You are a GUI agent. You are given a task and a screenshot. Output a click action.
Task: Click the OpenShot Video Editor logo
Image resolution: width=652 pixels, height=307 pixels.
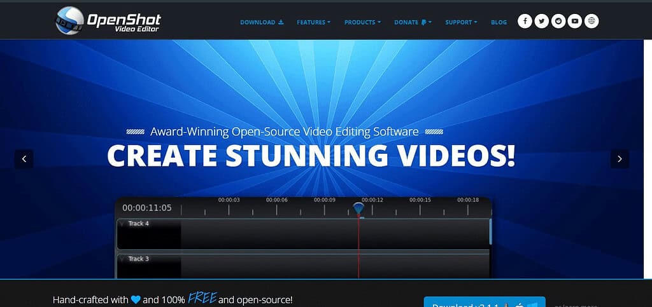pos(108,20)
